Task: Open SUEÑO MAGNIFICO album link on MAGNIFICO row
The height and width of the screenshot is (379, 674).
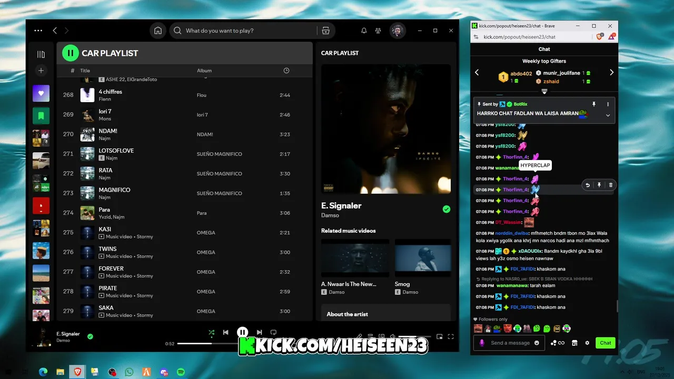Action: tap(220, 193)
